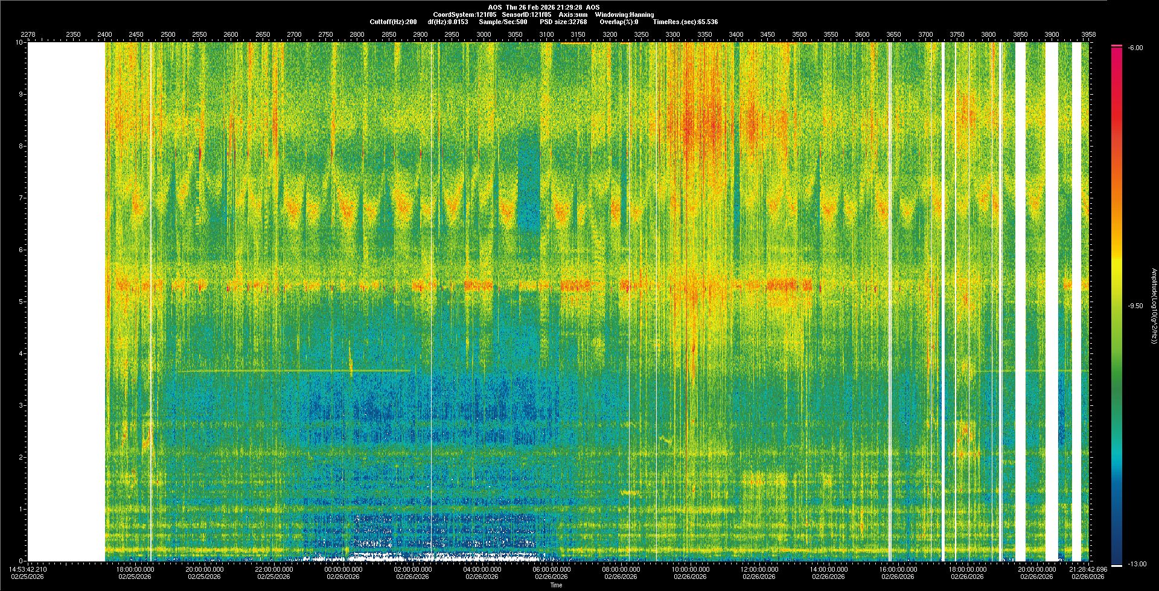Image resolution: width=1159 pixels, height=591 pixels.
Task: Click the Cuttoff(Hz):200 header parameter
Action: (393, 22)
